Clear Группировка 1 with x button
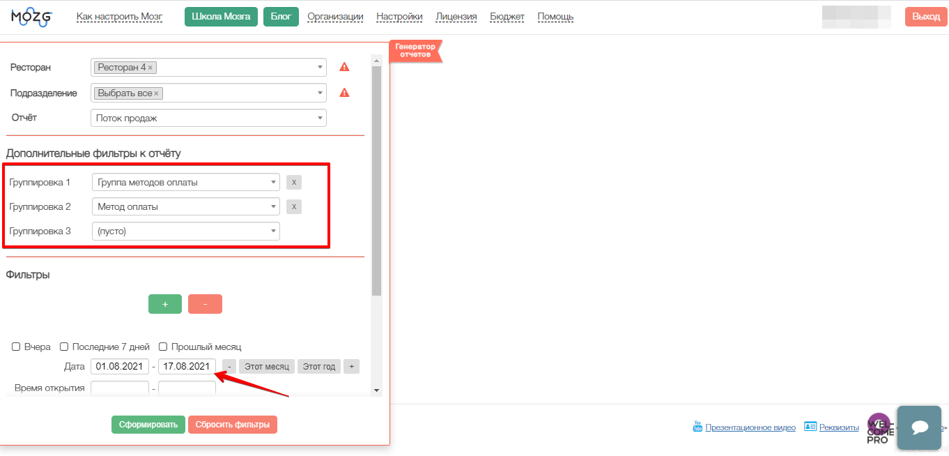 [293, 183]
